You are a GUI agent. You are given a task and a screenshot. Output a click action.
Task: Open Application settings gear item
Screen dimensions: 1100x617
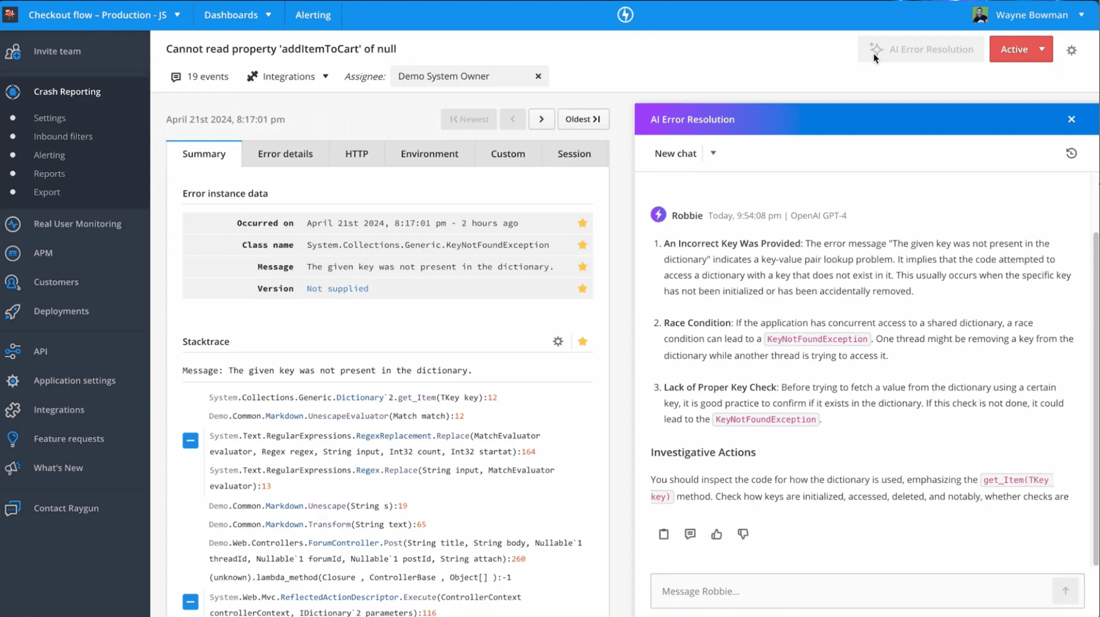tap(75, 380)
